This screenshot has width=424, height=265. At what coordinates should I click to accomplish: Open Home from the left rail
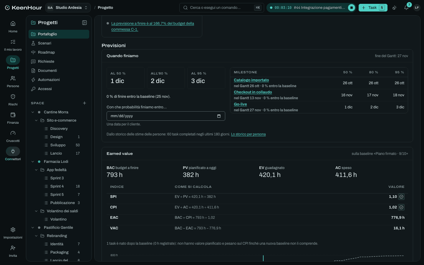pyautogui.click(x=13, y=26)
